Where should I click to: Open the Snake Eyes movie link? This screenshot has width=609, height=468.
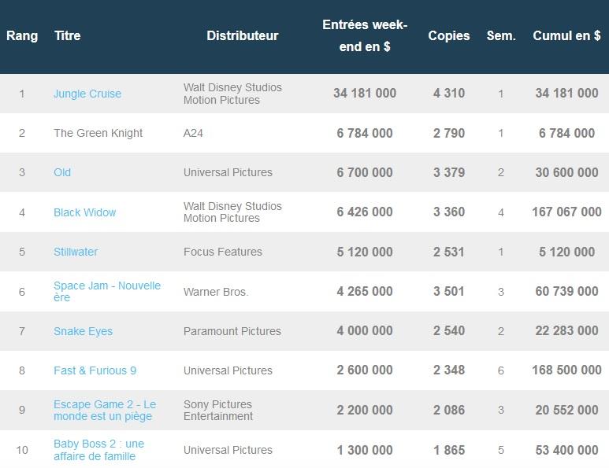(x=83, y=331)
